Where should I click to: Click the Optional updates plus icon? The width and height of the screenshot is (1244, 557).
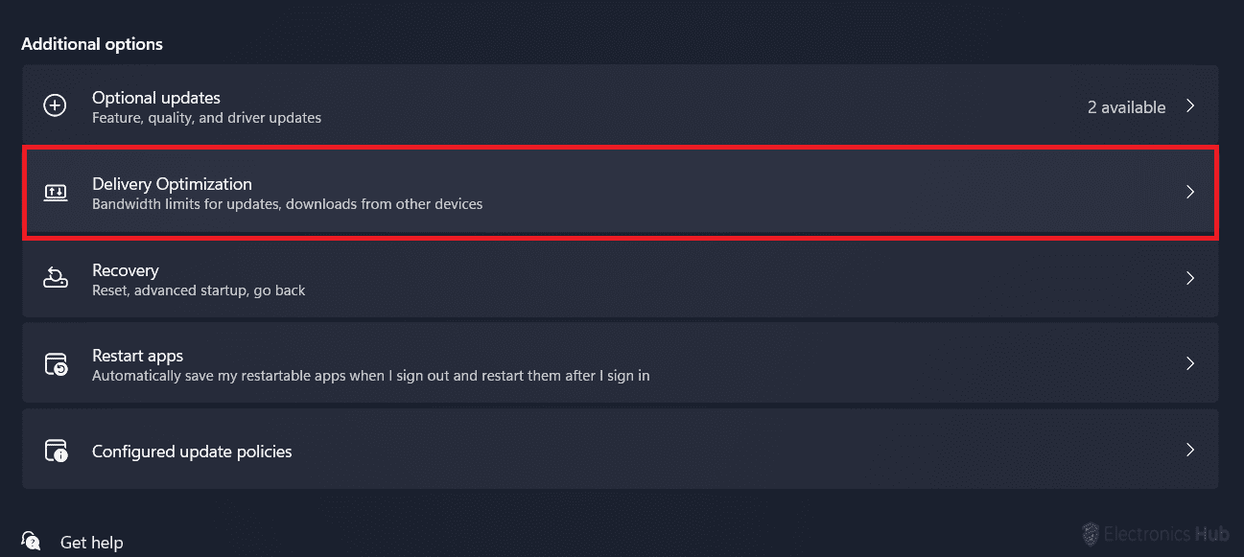pos(56,106)
